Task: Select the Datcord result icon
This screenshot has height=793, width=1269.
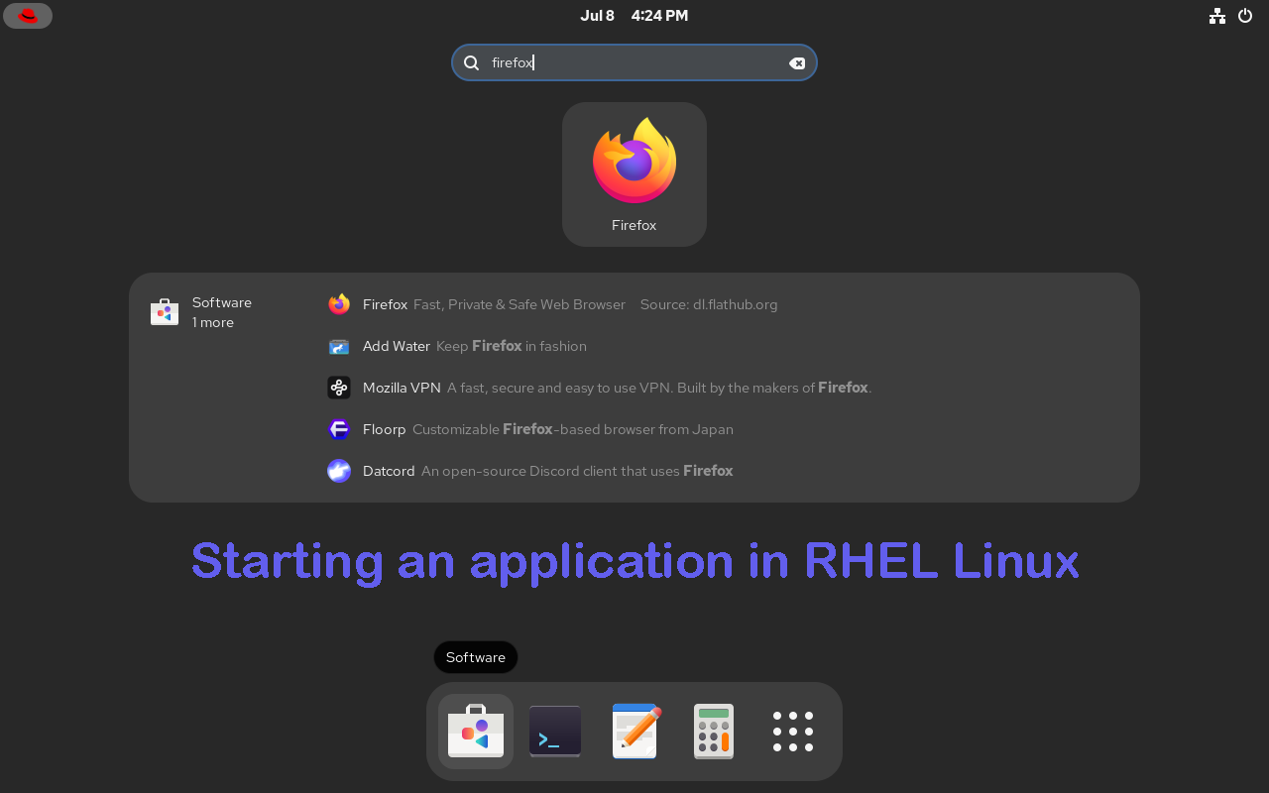Action: (339, 471)
